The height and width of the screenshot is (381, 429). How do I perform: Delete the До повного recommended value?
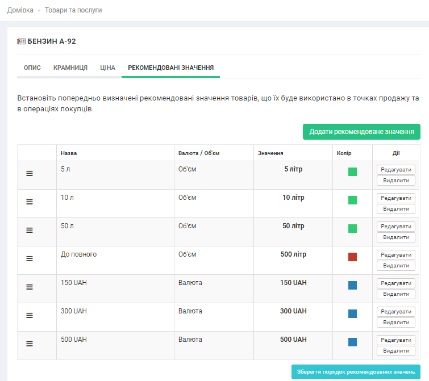[x=395, y=266]
